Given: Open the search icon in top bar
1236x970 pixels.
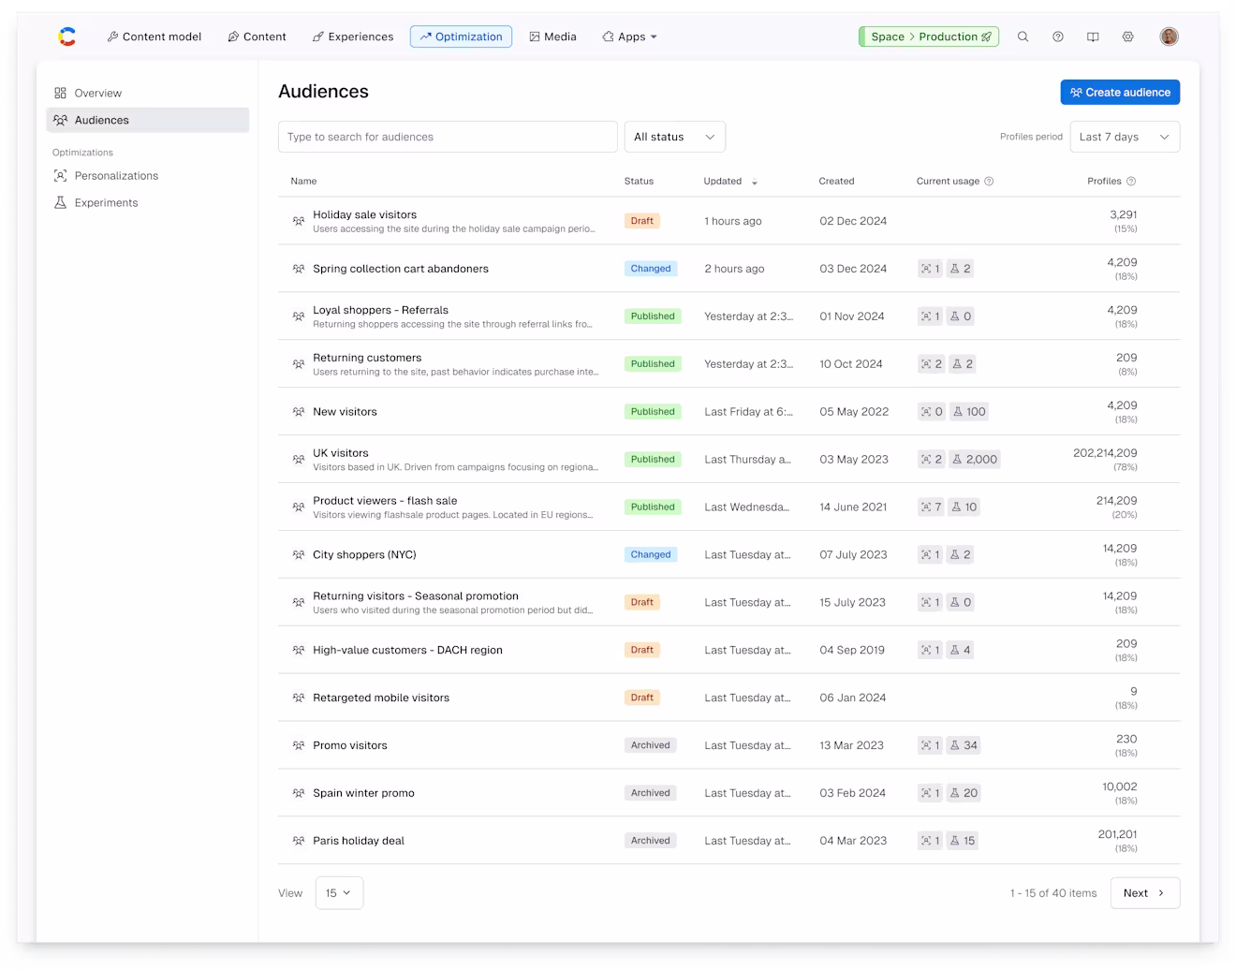Looking at the screenshot, I should point(1023,37).
